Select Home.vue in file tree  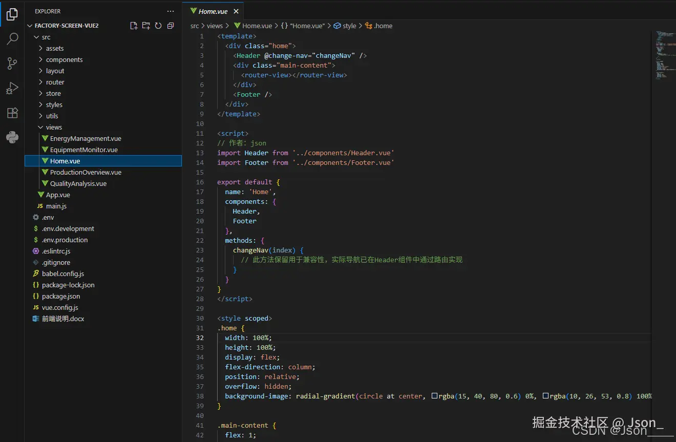[x=103, y=161]
